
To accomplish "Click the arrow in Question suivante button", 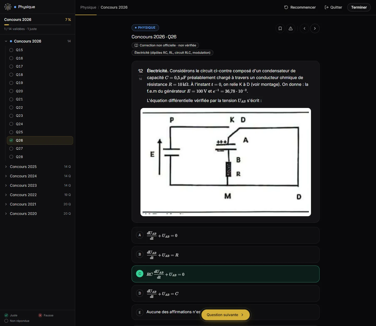I will tap(242, 315).
